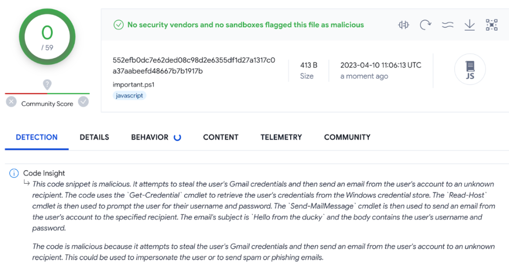Select the TELEMETRY tab
The image size is (509, 279).
coord(281,137)
